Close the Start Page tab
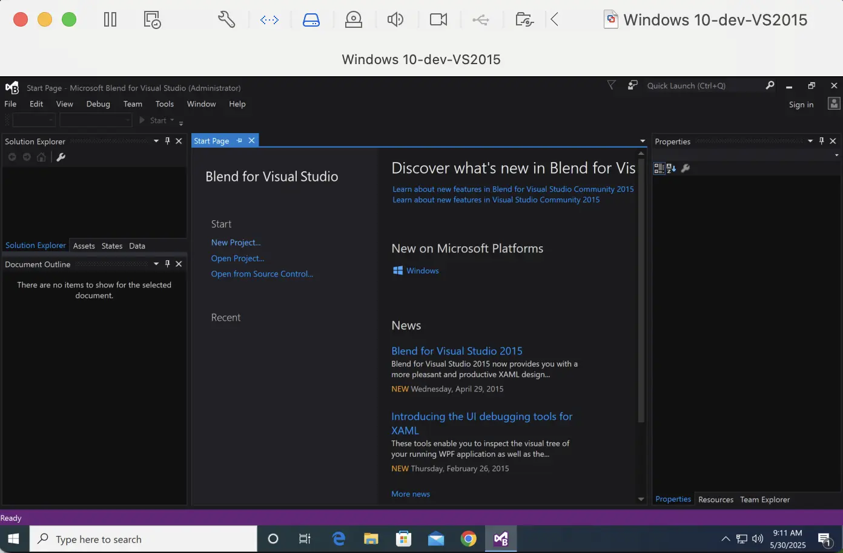 [251, 140]
